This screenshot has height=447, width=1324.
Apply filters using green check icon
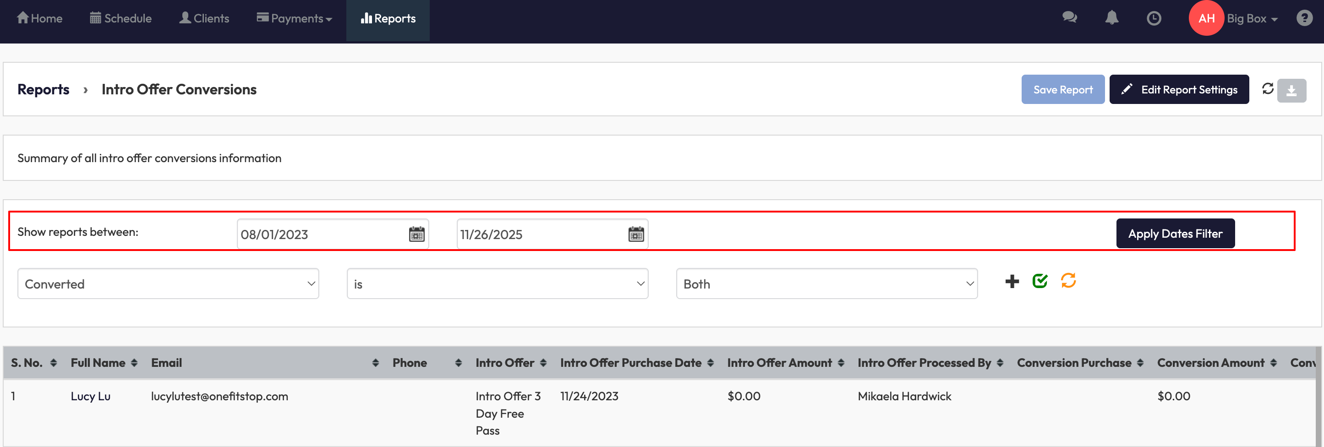tap(1040, 281)
